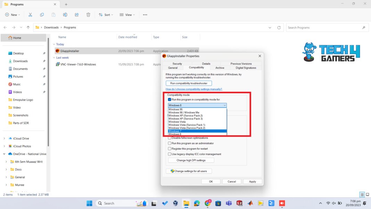Image resolution: width=371 pixels, height=209 pixels.
Task: Click the taskbar volume icon
Action: coord(333,203)
